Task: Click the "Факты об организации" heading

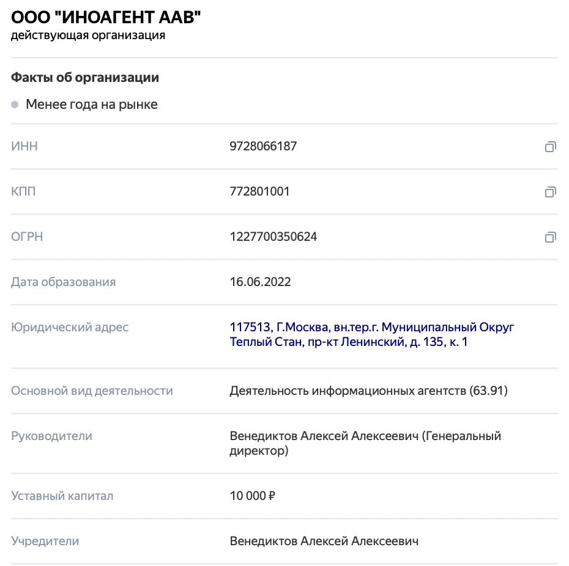Action: (85, 78)
